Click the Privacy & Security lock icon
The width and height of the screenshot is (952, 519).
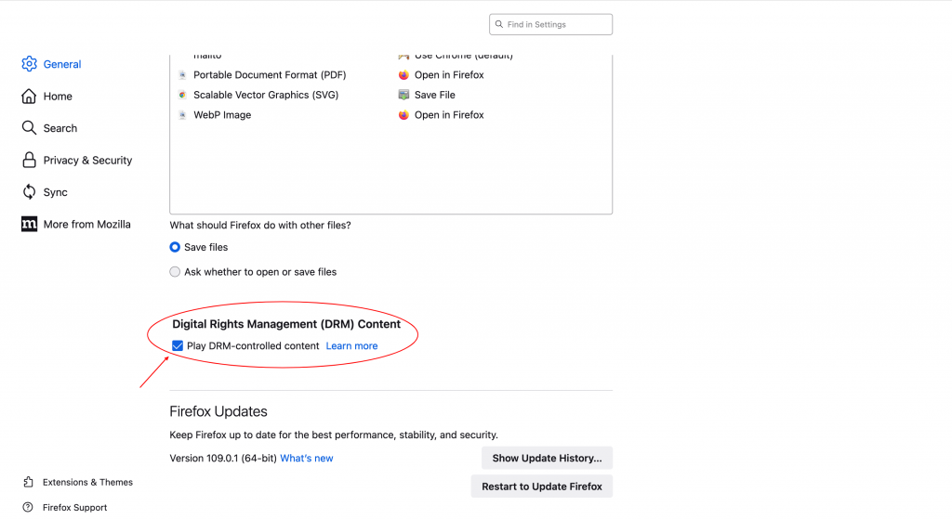pos(29,161)
